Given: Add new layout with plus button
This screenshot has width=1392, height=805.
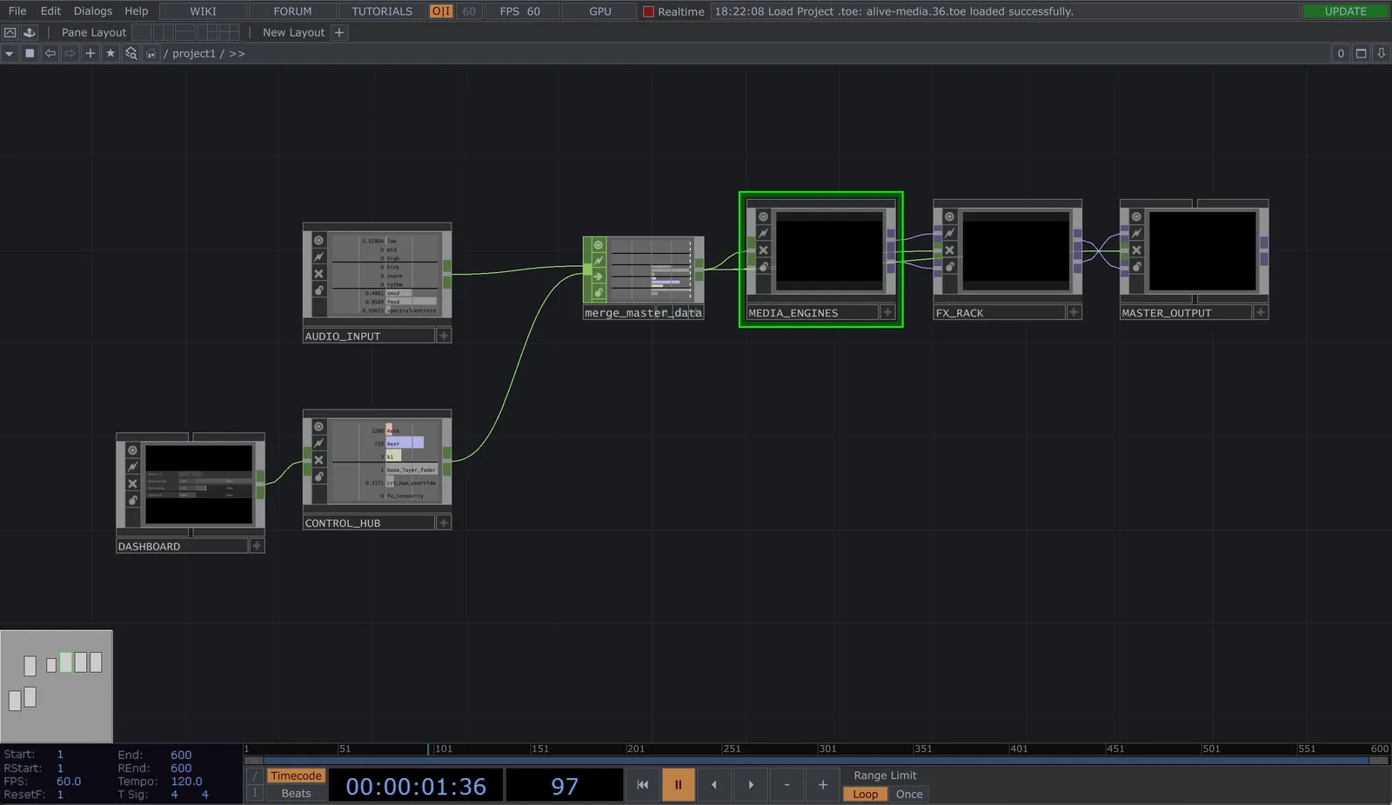Looking at the screenshot, I should coord(339,32).
